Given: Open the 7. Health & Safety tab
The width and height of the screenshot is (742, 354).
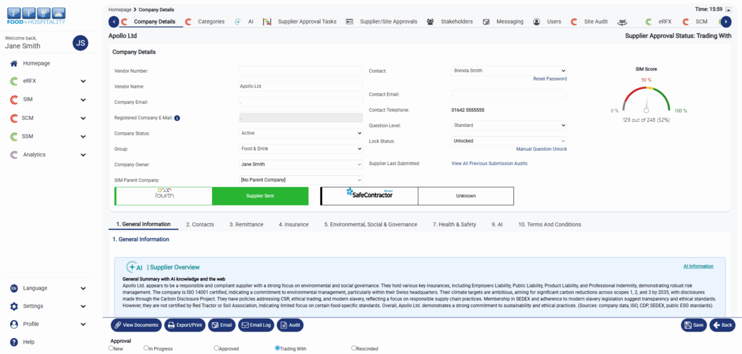Looking at the screenshot, I should (x=454, y=224).
